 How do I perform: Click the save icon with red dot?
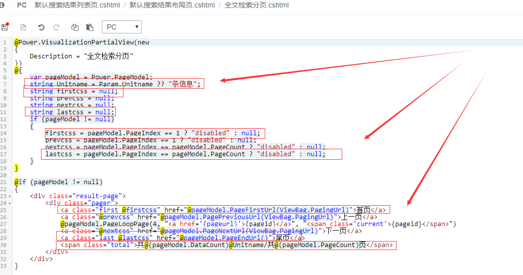[x=5, y=27]
